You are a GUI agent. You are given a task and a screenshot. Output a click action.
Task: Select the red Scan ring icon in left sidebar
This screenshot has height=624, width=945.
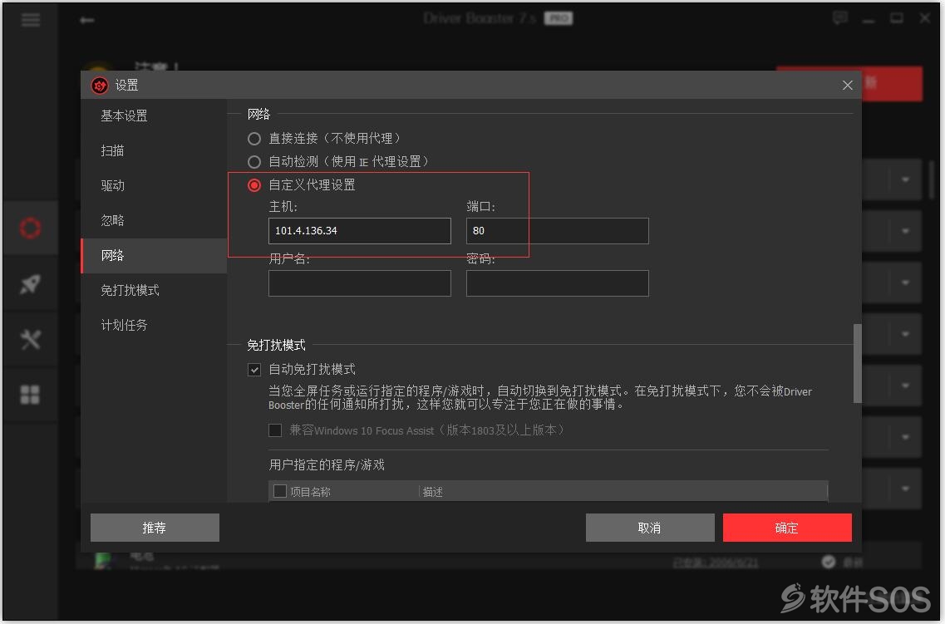[x=30, y=228]
